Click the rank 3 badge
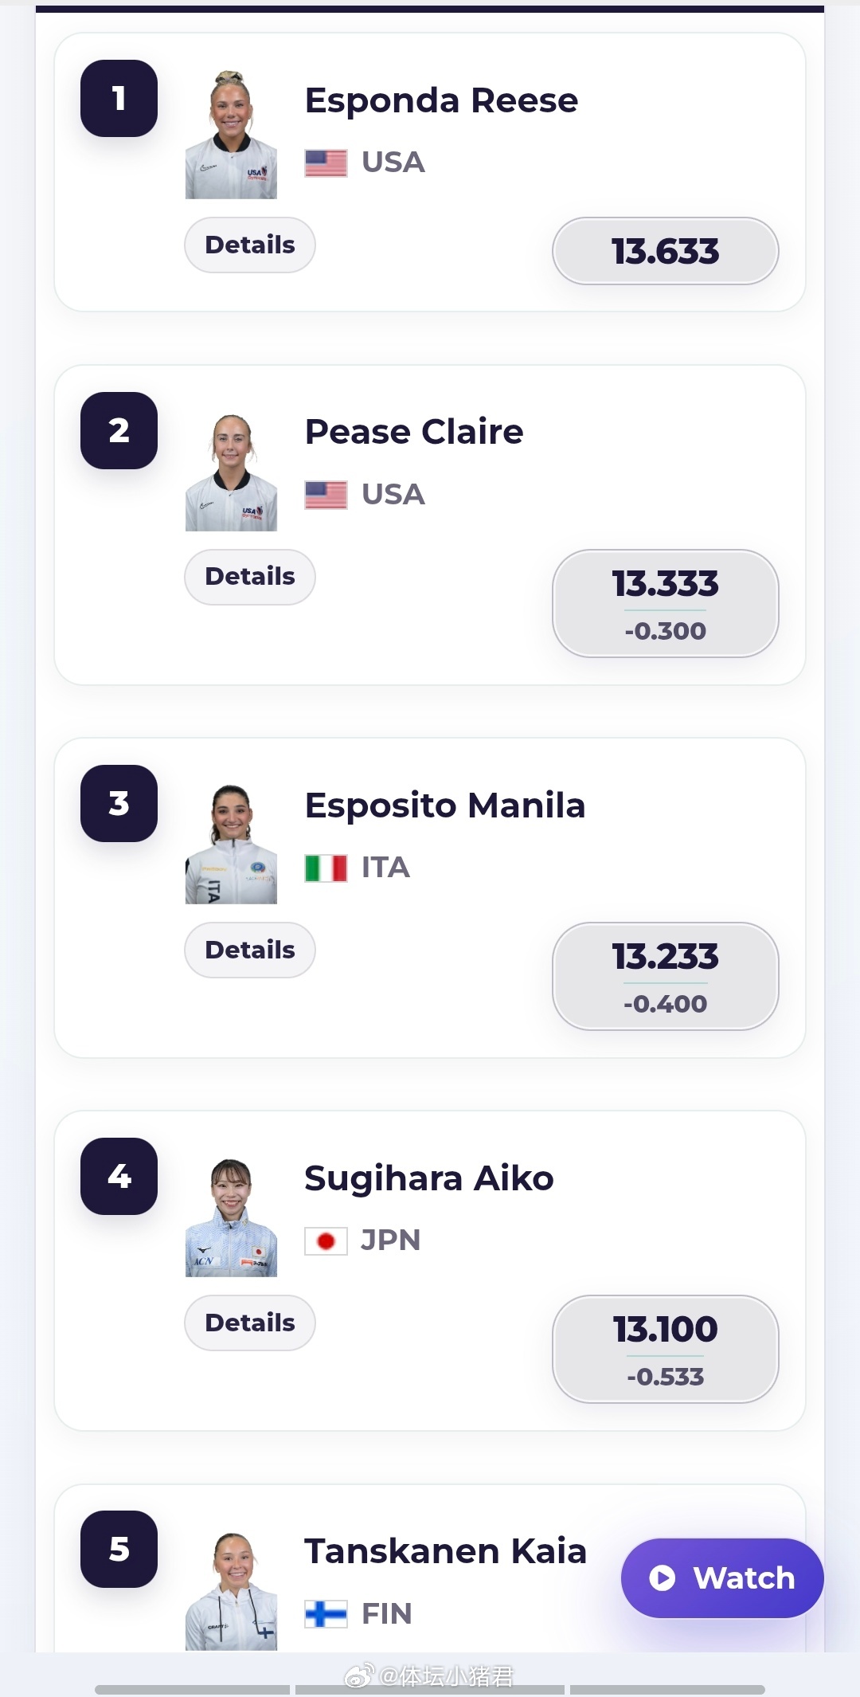This screenshot has width=860, height=1697. (119, 803)
